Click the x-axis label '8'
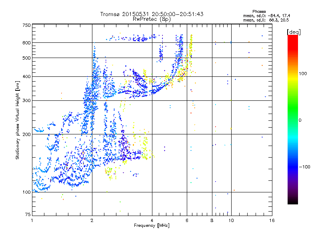The height and width of the screenshot is (240, 320). pyautogui.click(x=212, y=220)
